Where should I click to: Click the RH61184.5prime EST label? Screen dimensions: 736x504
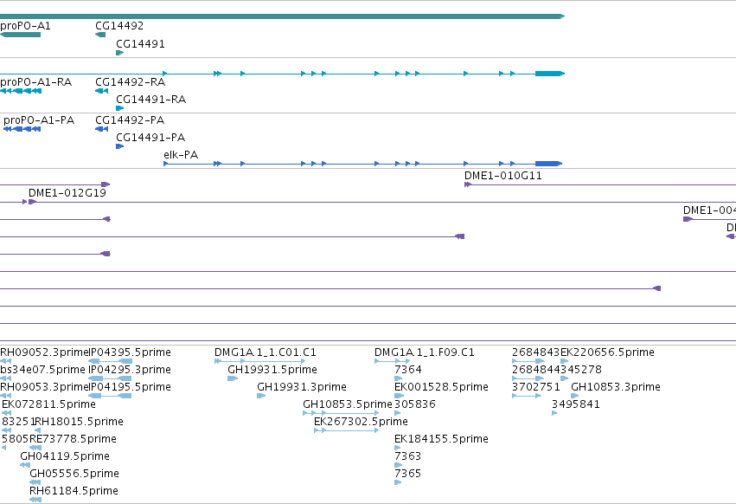(74, 491)
